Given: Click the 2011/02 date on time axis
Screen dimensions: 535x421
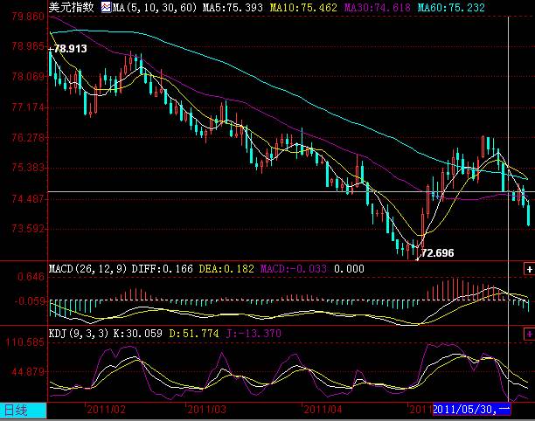Looking at the screenshot, I should pos(106,410).
